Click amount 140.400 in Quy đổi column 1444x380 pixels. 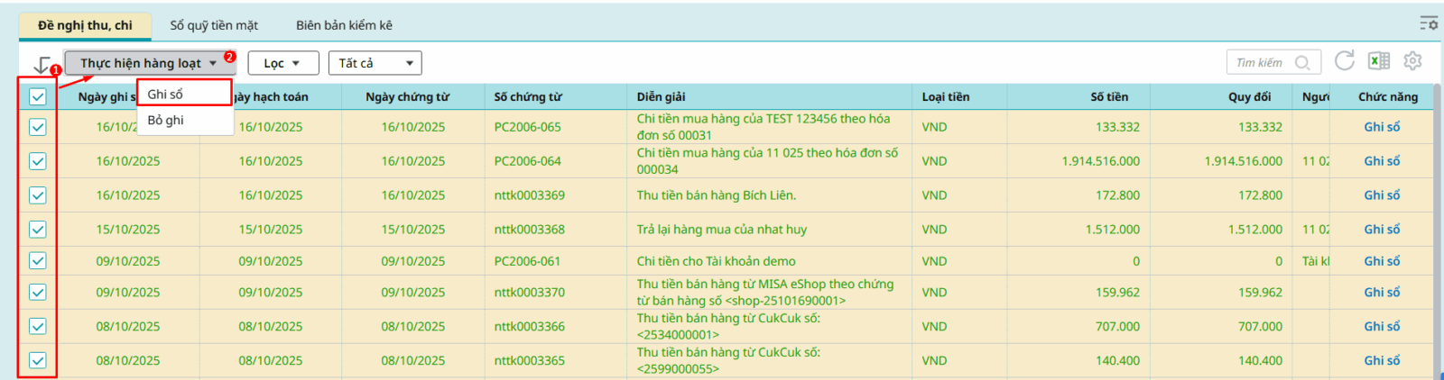pos(1261,361)
